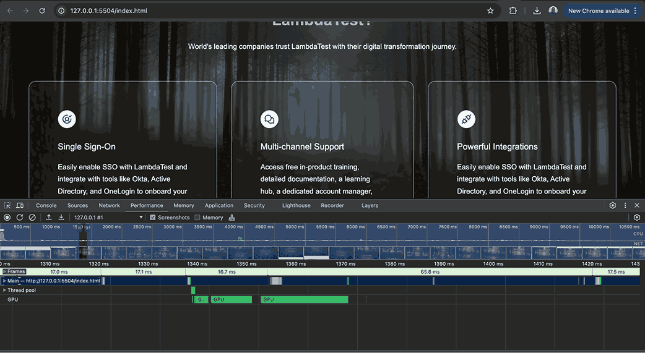
Task: Expand the Main thread track
Action: [4, 281]
